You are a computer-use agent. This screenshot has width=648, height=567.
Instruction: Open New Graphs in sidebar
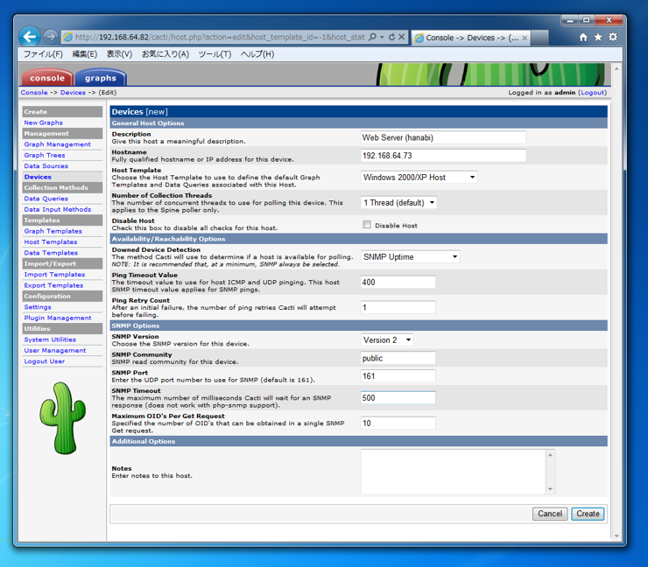coord(44,122)
